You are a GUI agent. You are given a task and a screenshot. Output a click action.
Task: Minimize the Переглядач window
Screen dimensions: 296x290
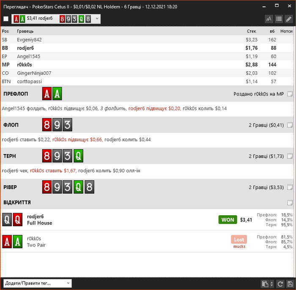264,6
